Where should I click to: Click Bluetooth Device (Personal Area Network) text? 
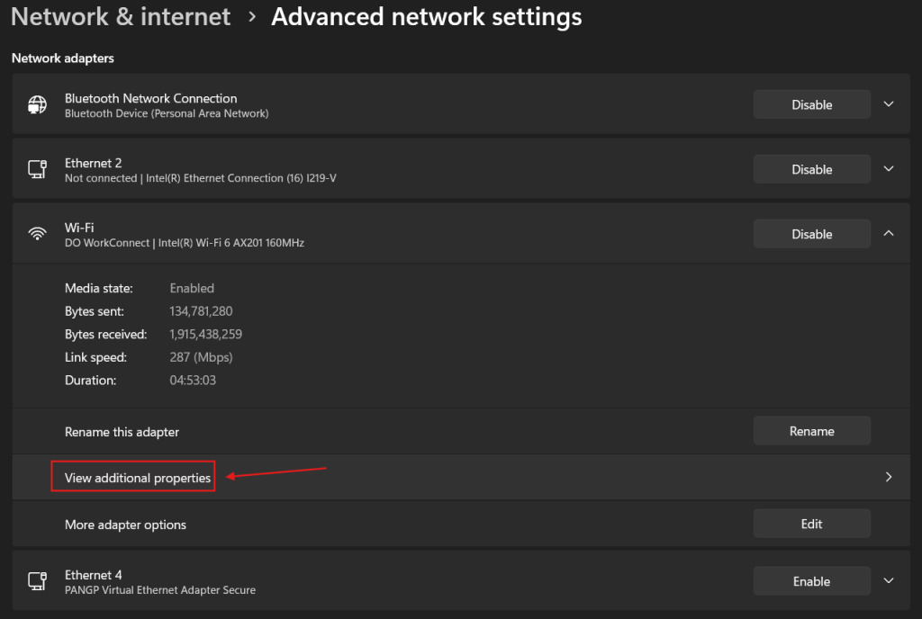click(167, 113)
